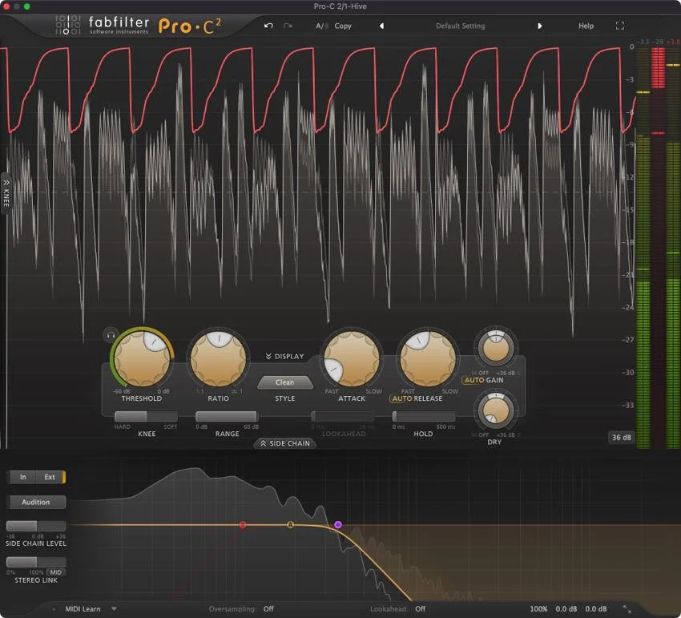Click the first 0.0 dB level value
The height and width of the screenshot is (618, 681).
coord(566,609)
